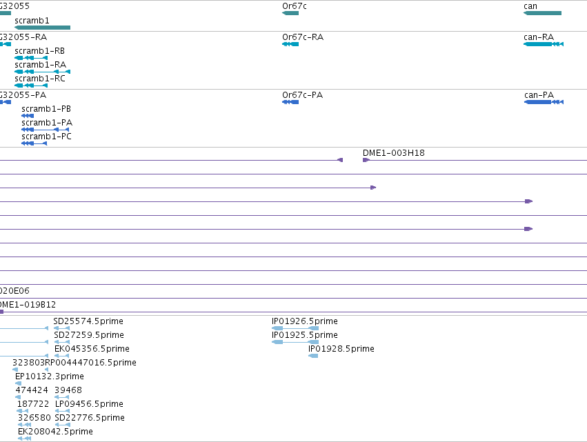Viewport: 587px width, 442px height.
Task: Select the Or67c-PA protein glyph
Action: click(290, 102)
